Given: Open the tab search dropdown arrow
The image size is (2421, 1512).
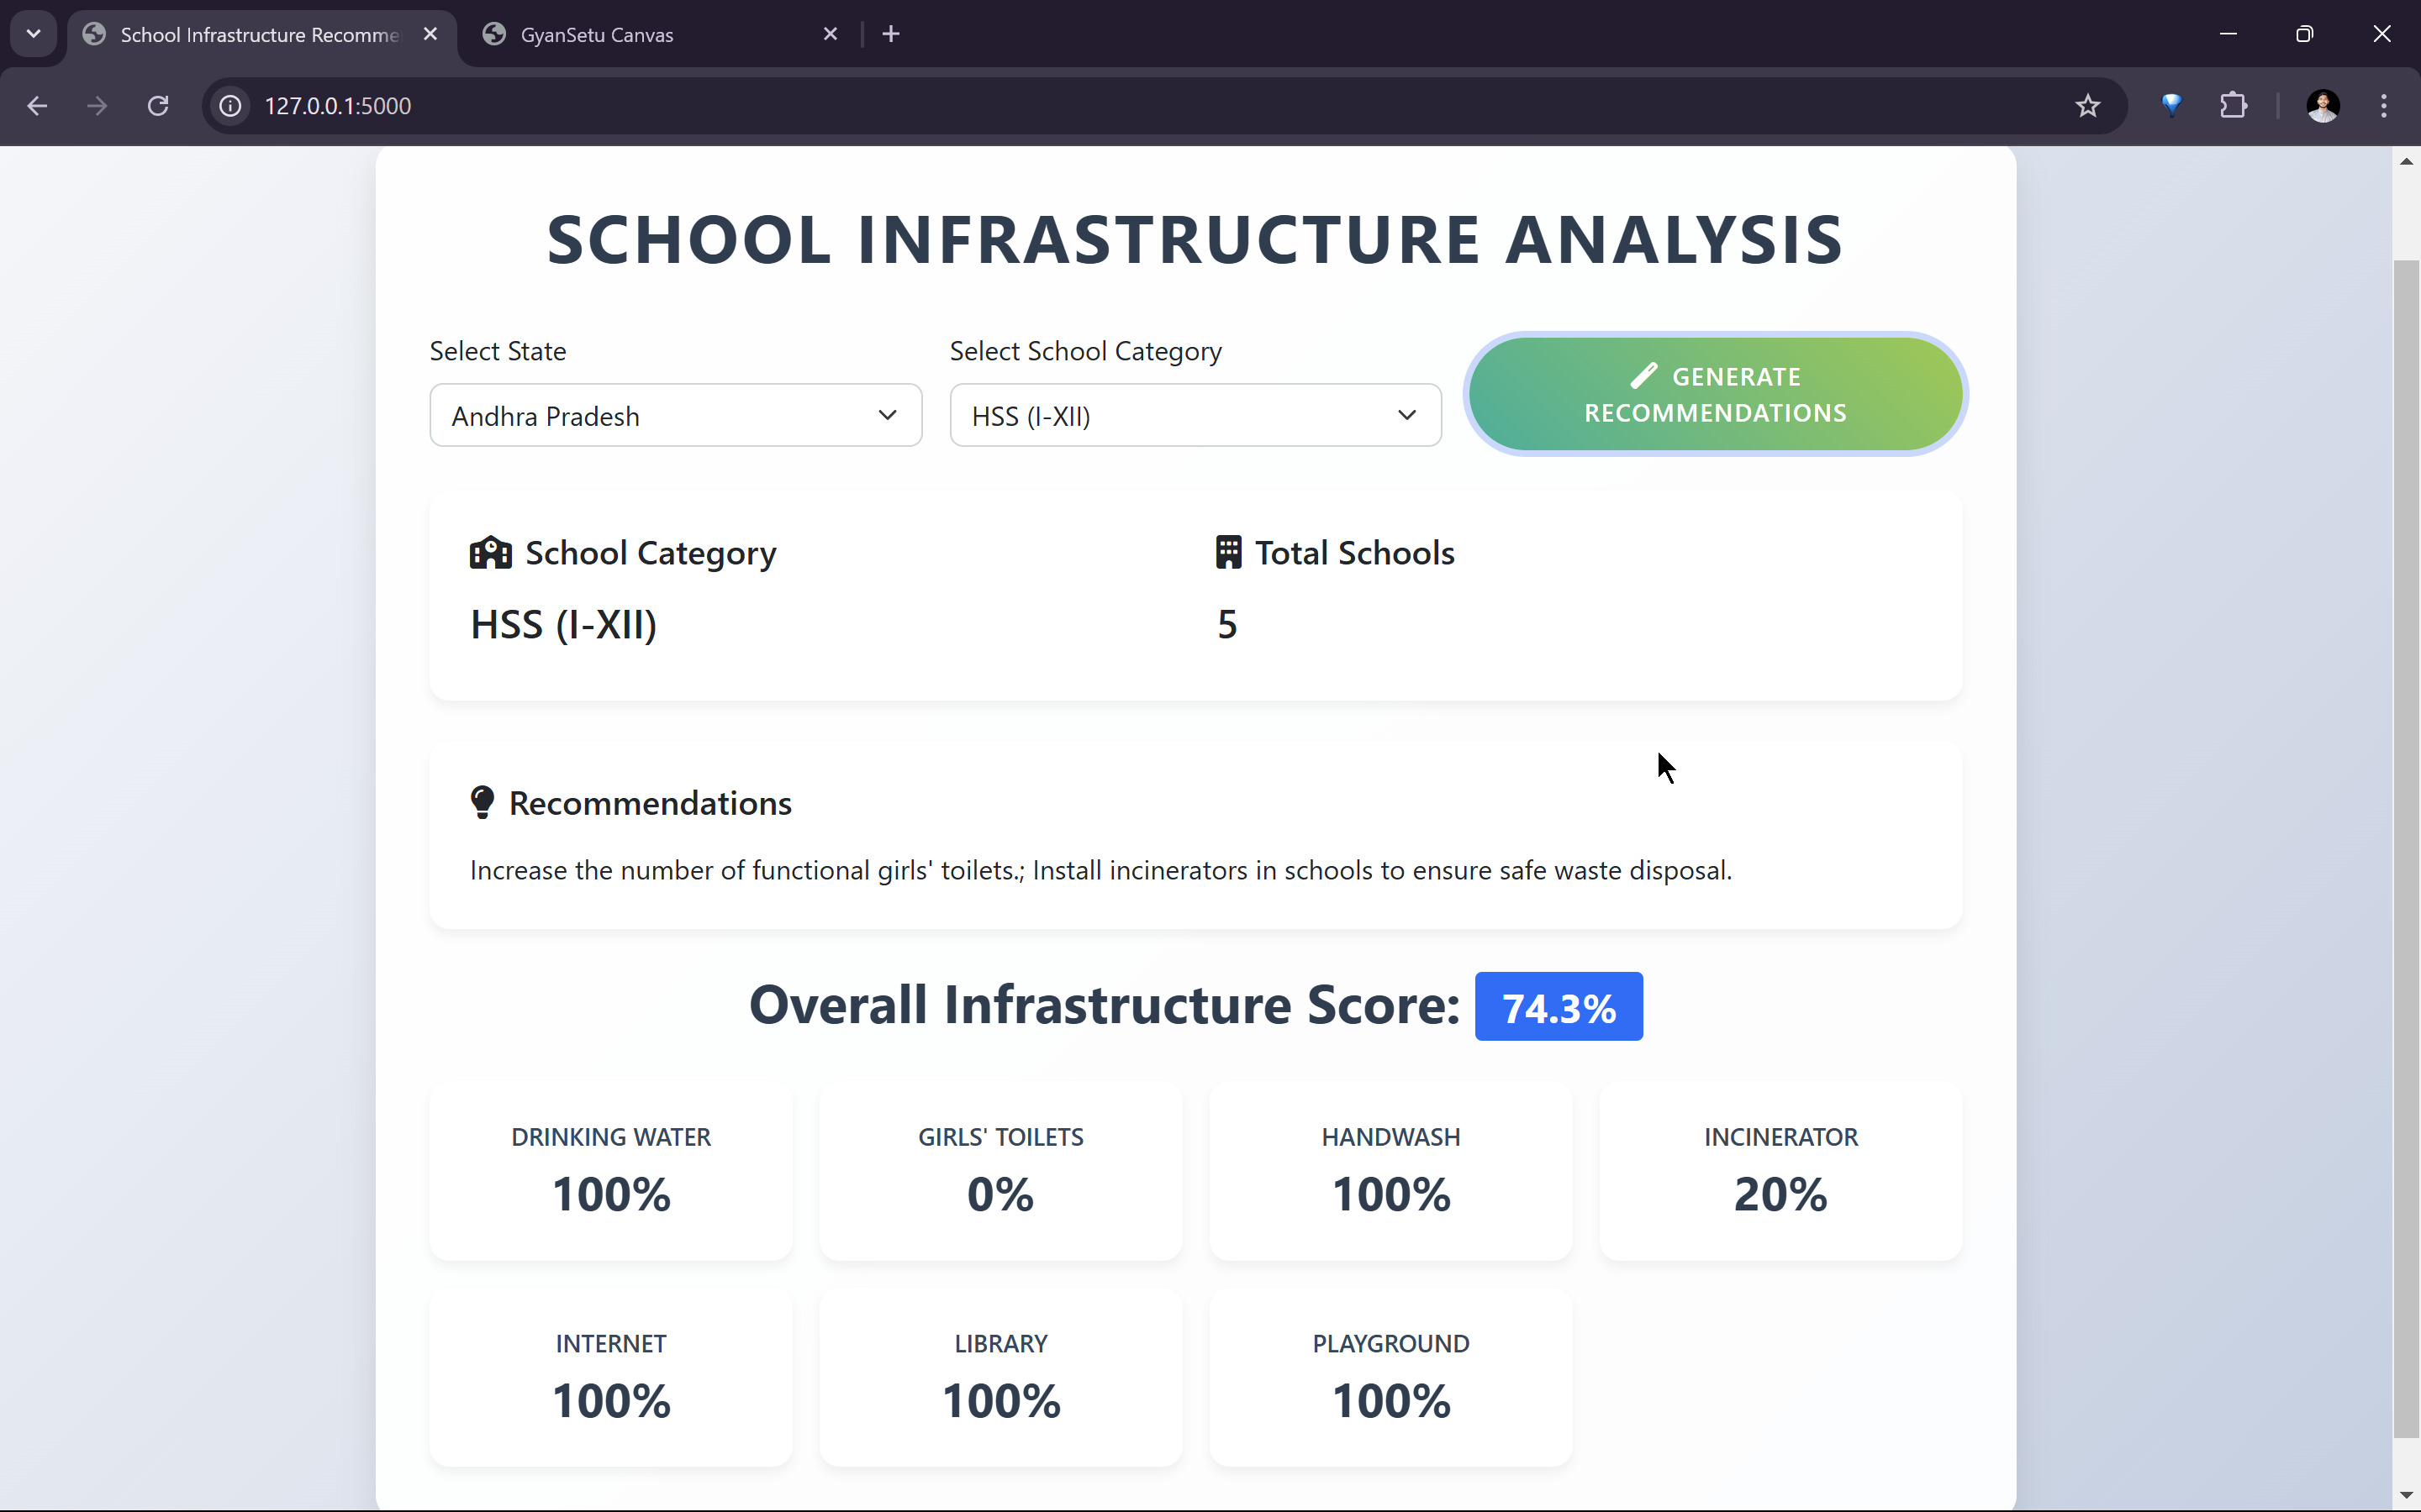Looking at the screenshot, I should point(33,35).
